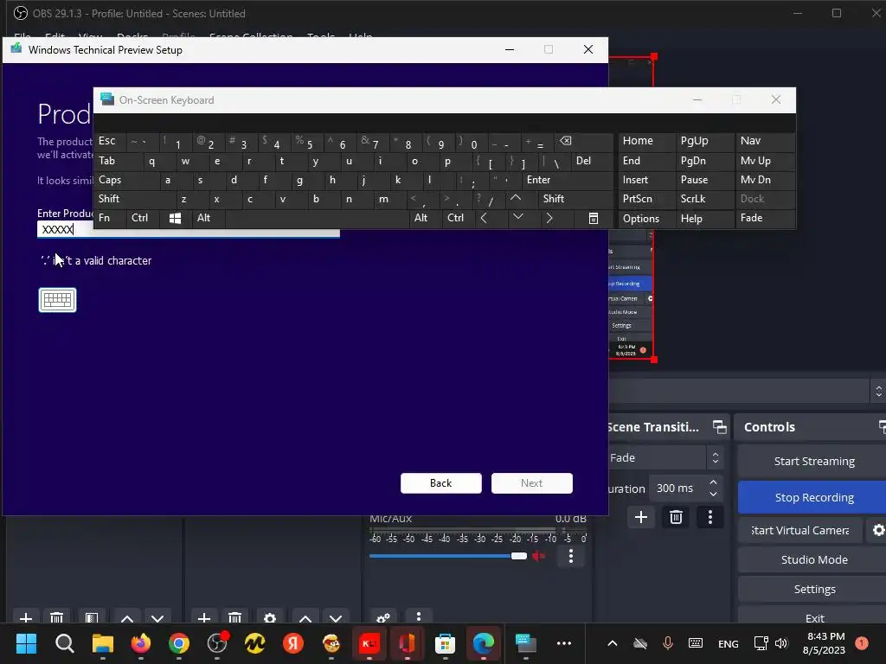
Task: Click the context menu key on keyboard
Action: (594, 218)
